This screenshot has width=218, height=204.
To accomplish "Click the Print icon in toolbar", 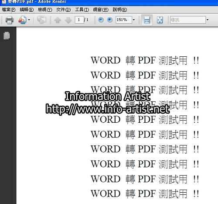I will (10, 20).
